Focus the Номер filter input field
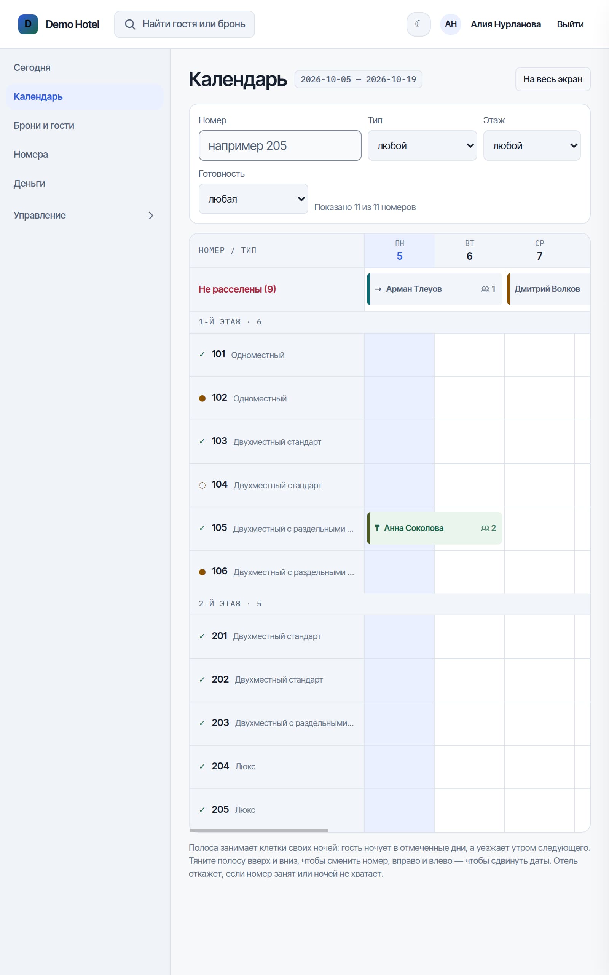 click(280, 145)
